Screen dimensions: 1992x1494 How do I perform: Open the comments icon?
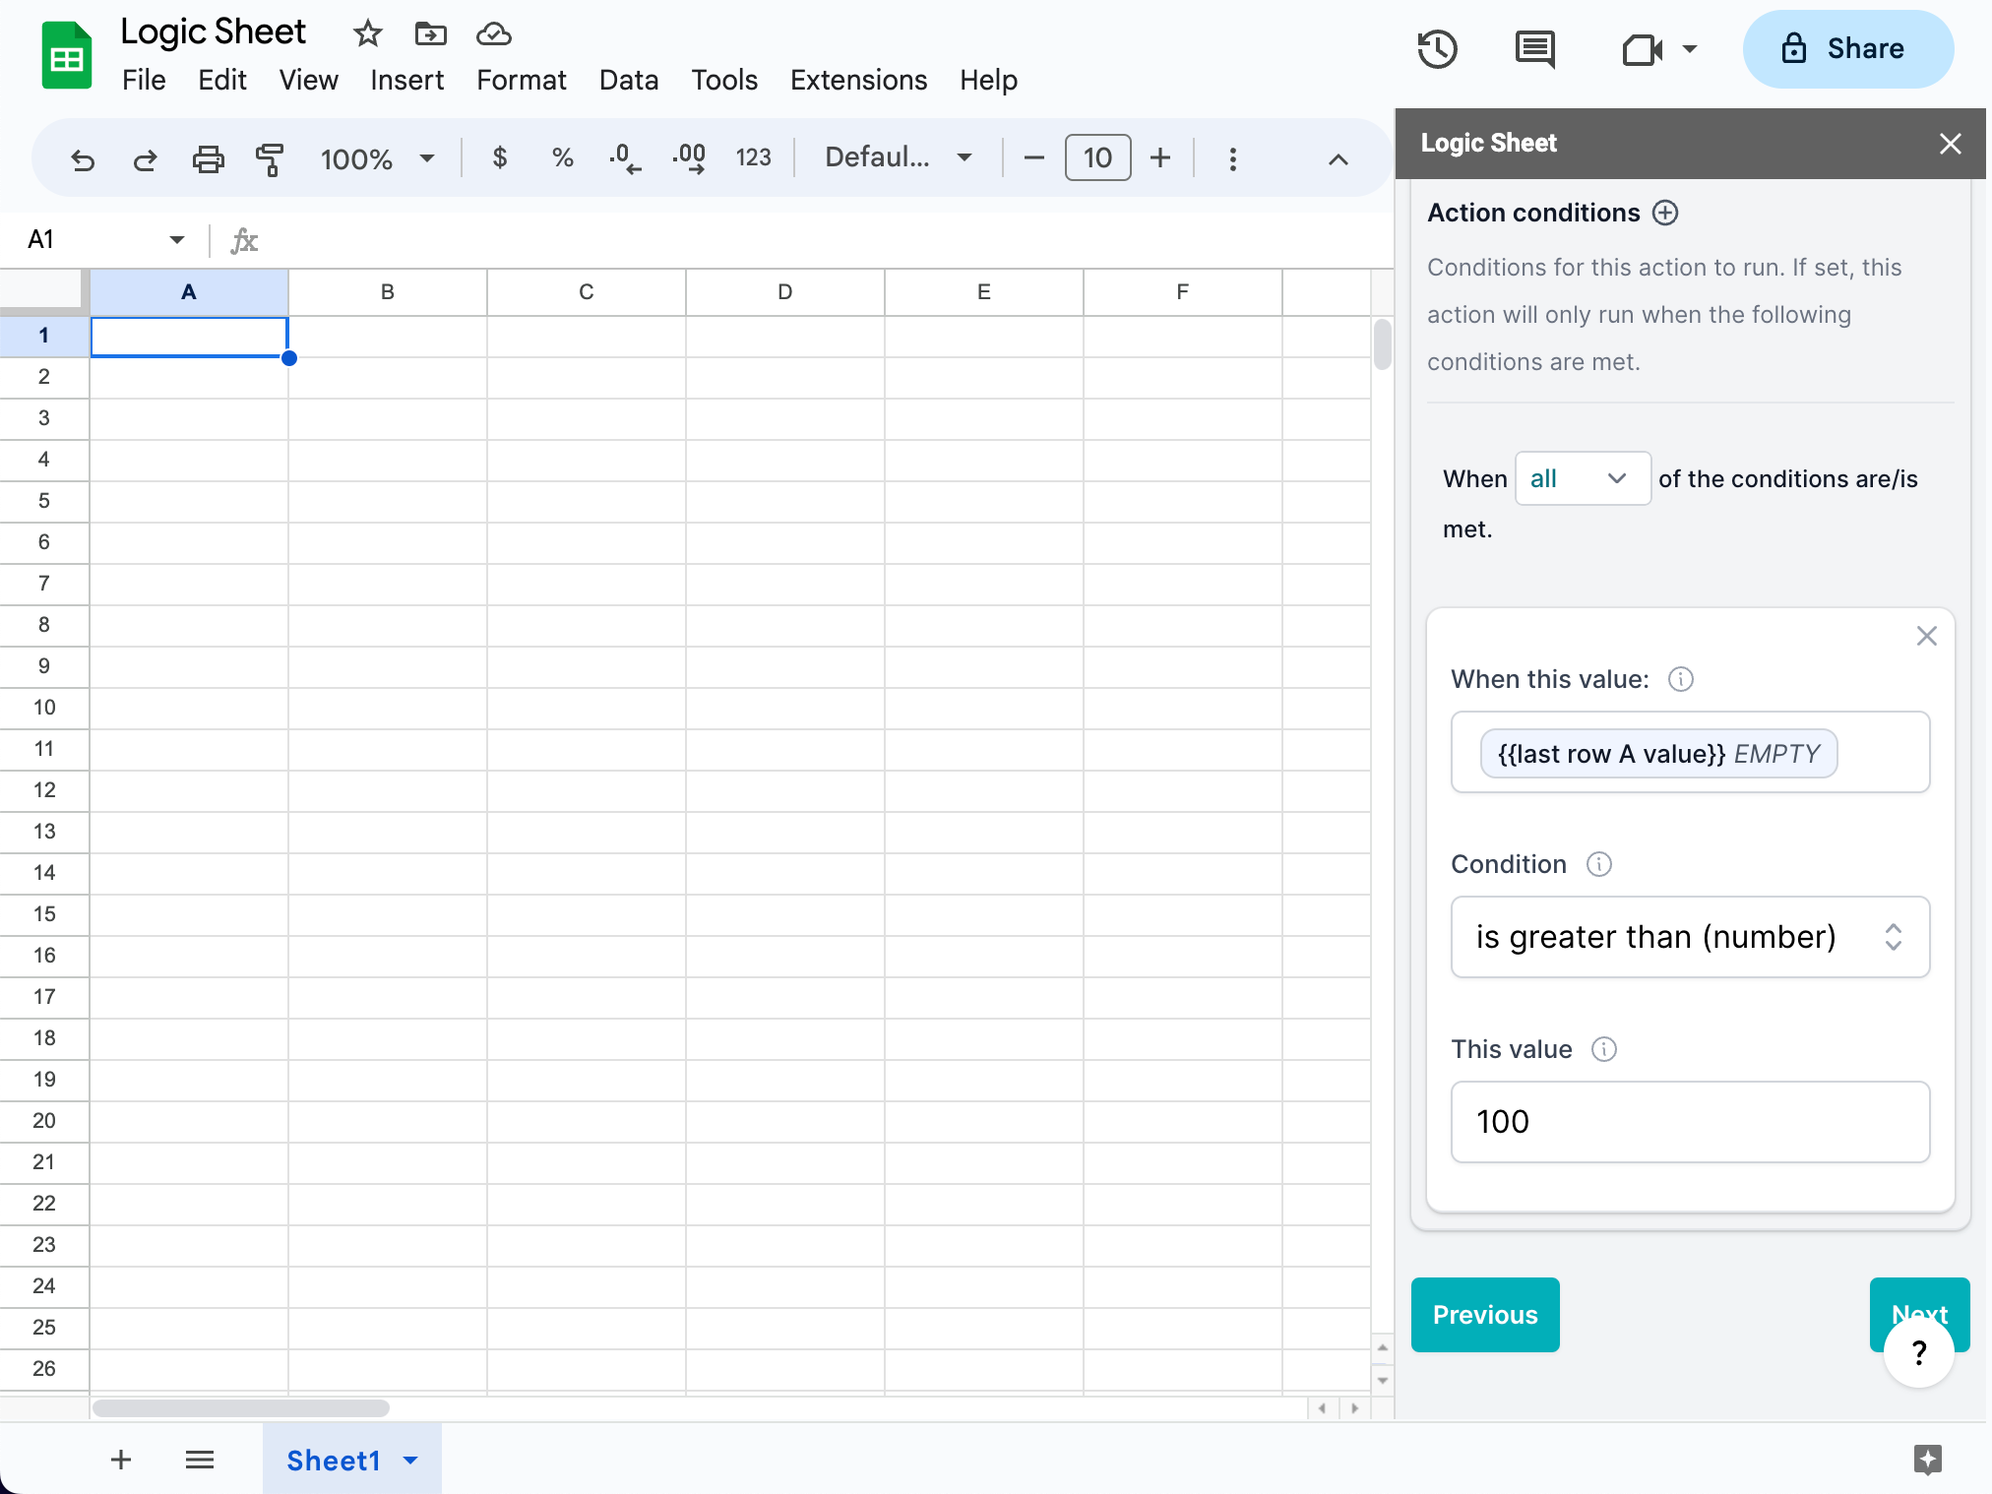pyautogui.click(x=1534, y=49)
